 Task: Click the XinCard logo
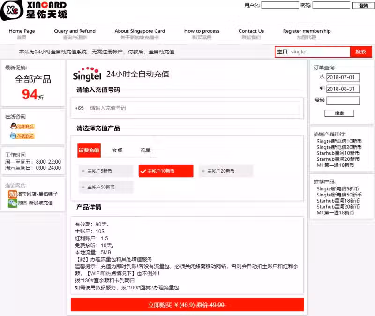pos(34,10)
